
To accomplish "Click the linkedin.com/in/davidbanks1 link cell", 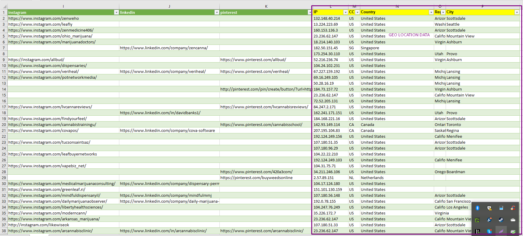I will (169, 113).
